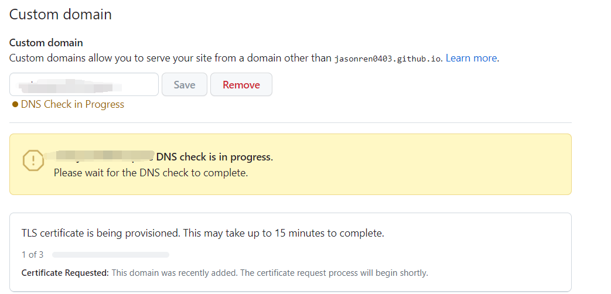The height and width of the screenshot is (294, 611).
Task: Focus the custom domain text field
Action: click(x=84, y=84)
